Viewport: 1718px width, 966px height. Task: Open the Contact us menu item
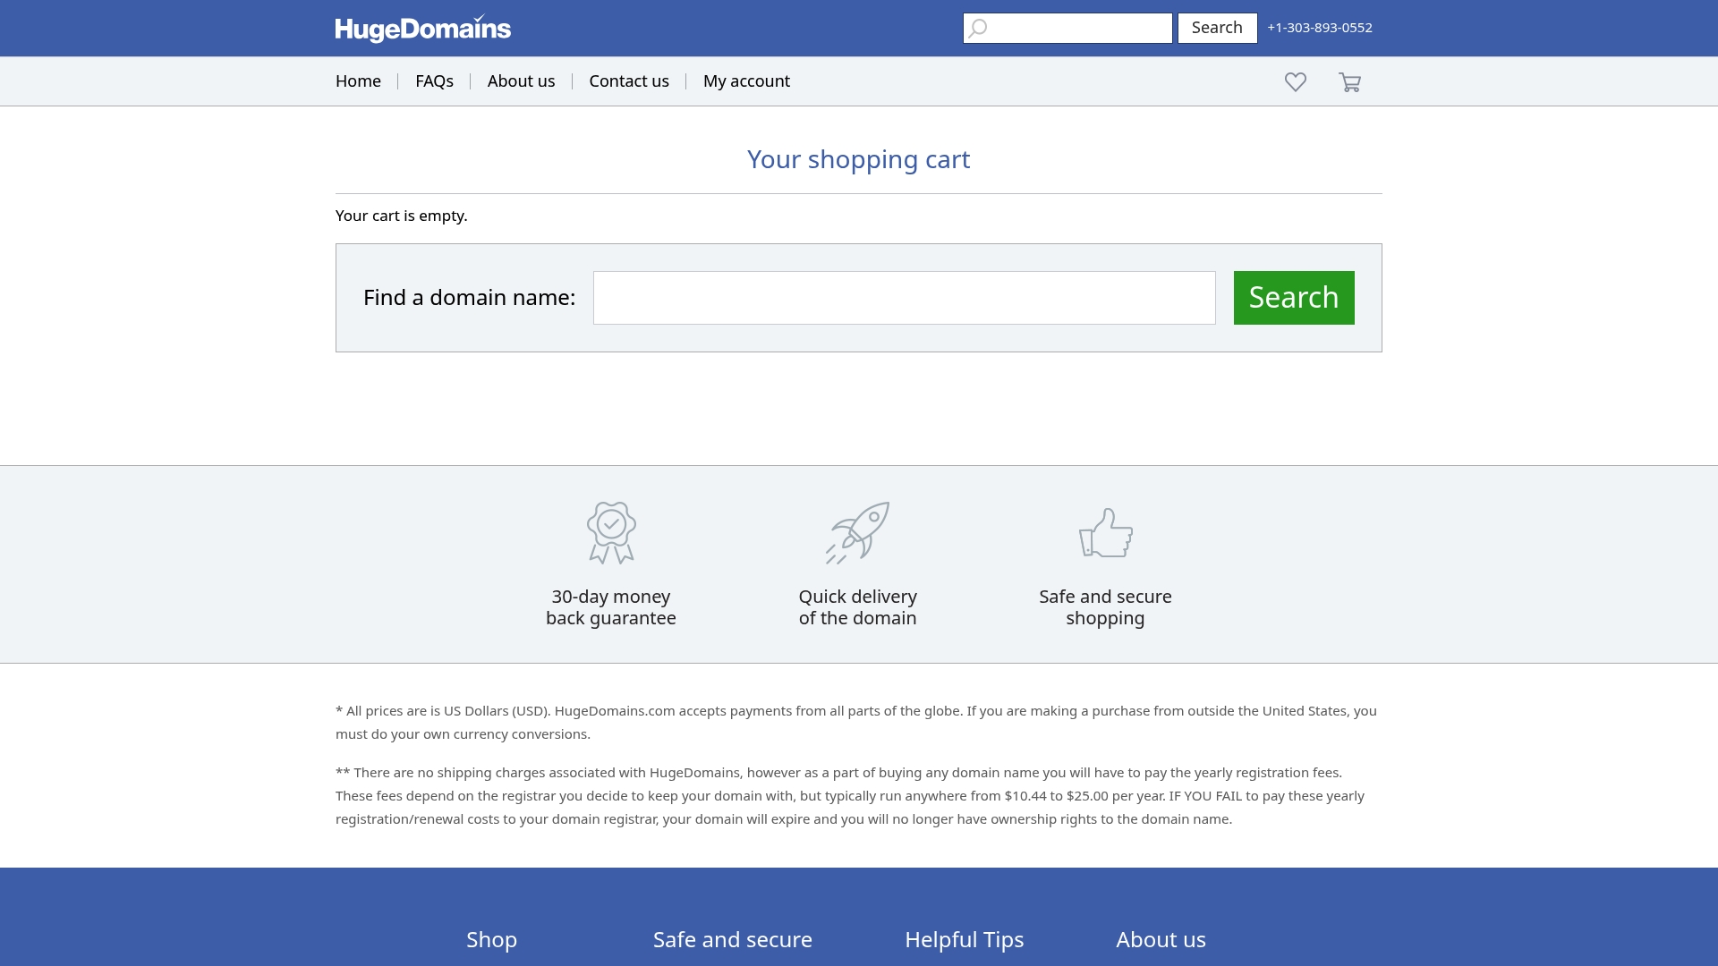click(x=628, y=80)
